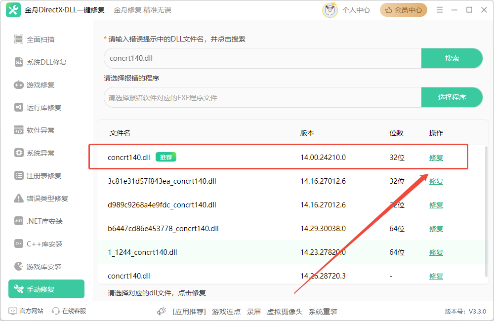Select file name 1_1244_concrt140.dll
494x321 pixels.
(142, 252)
